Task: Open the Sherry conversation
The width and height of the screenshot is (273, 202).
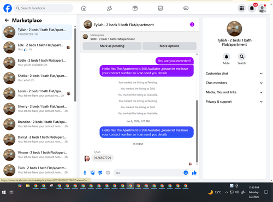Action: pos(37,109)
